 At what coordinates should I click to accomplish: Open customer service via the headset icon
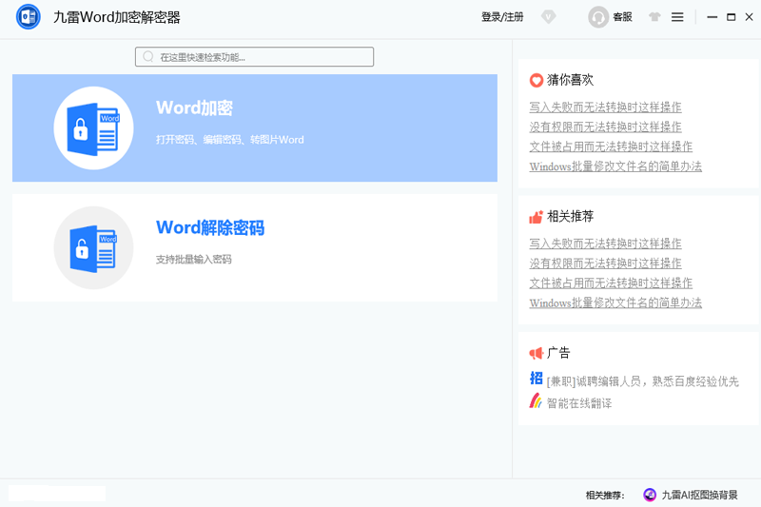coord(598,17)
